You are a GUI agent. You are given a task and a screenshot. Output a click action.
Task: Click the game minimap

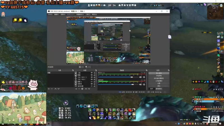pyautogui.click(x=215, y=11)
